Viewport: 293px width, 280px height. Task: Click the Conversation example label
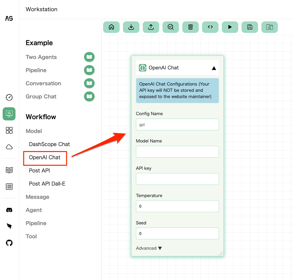[x=44, y=83]
